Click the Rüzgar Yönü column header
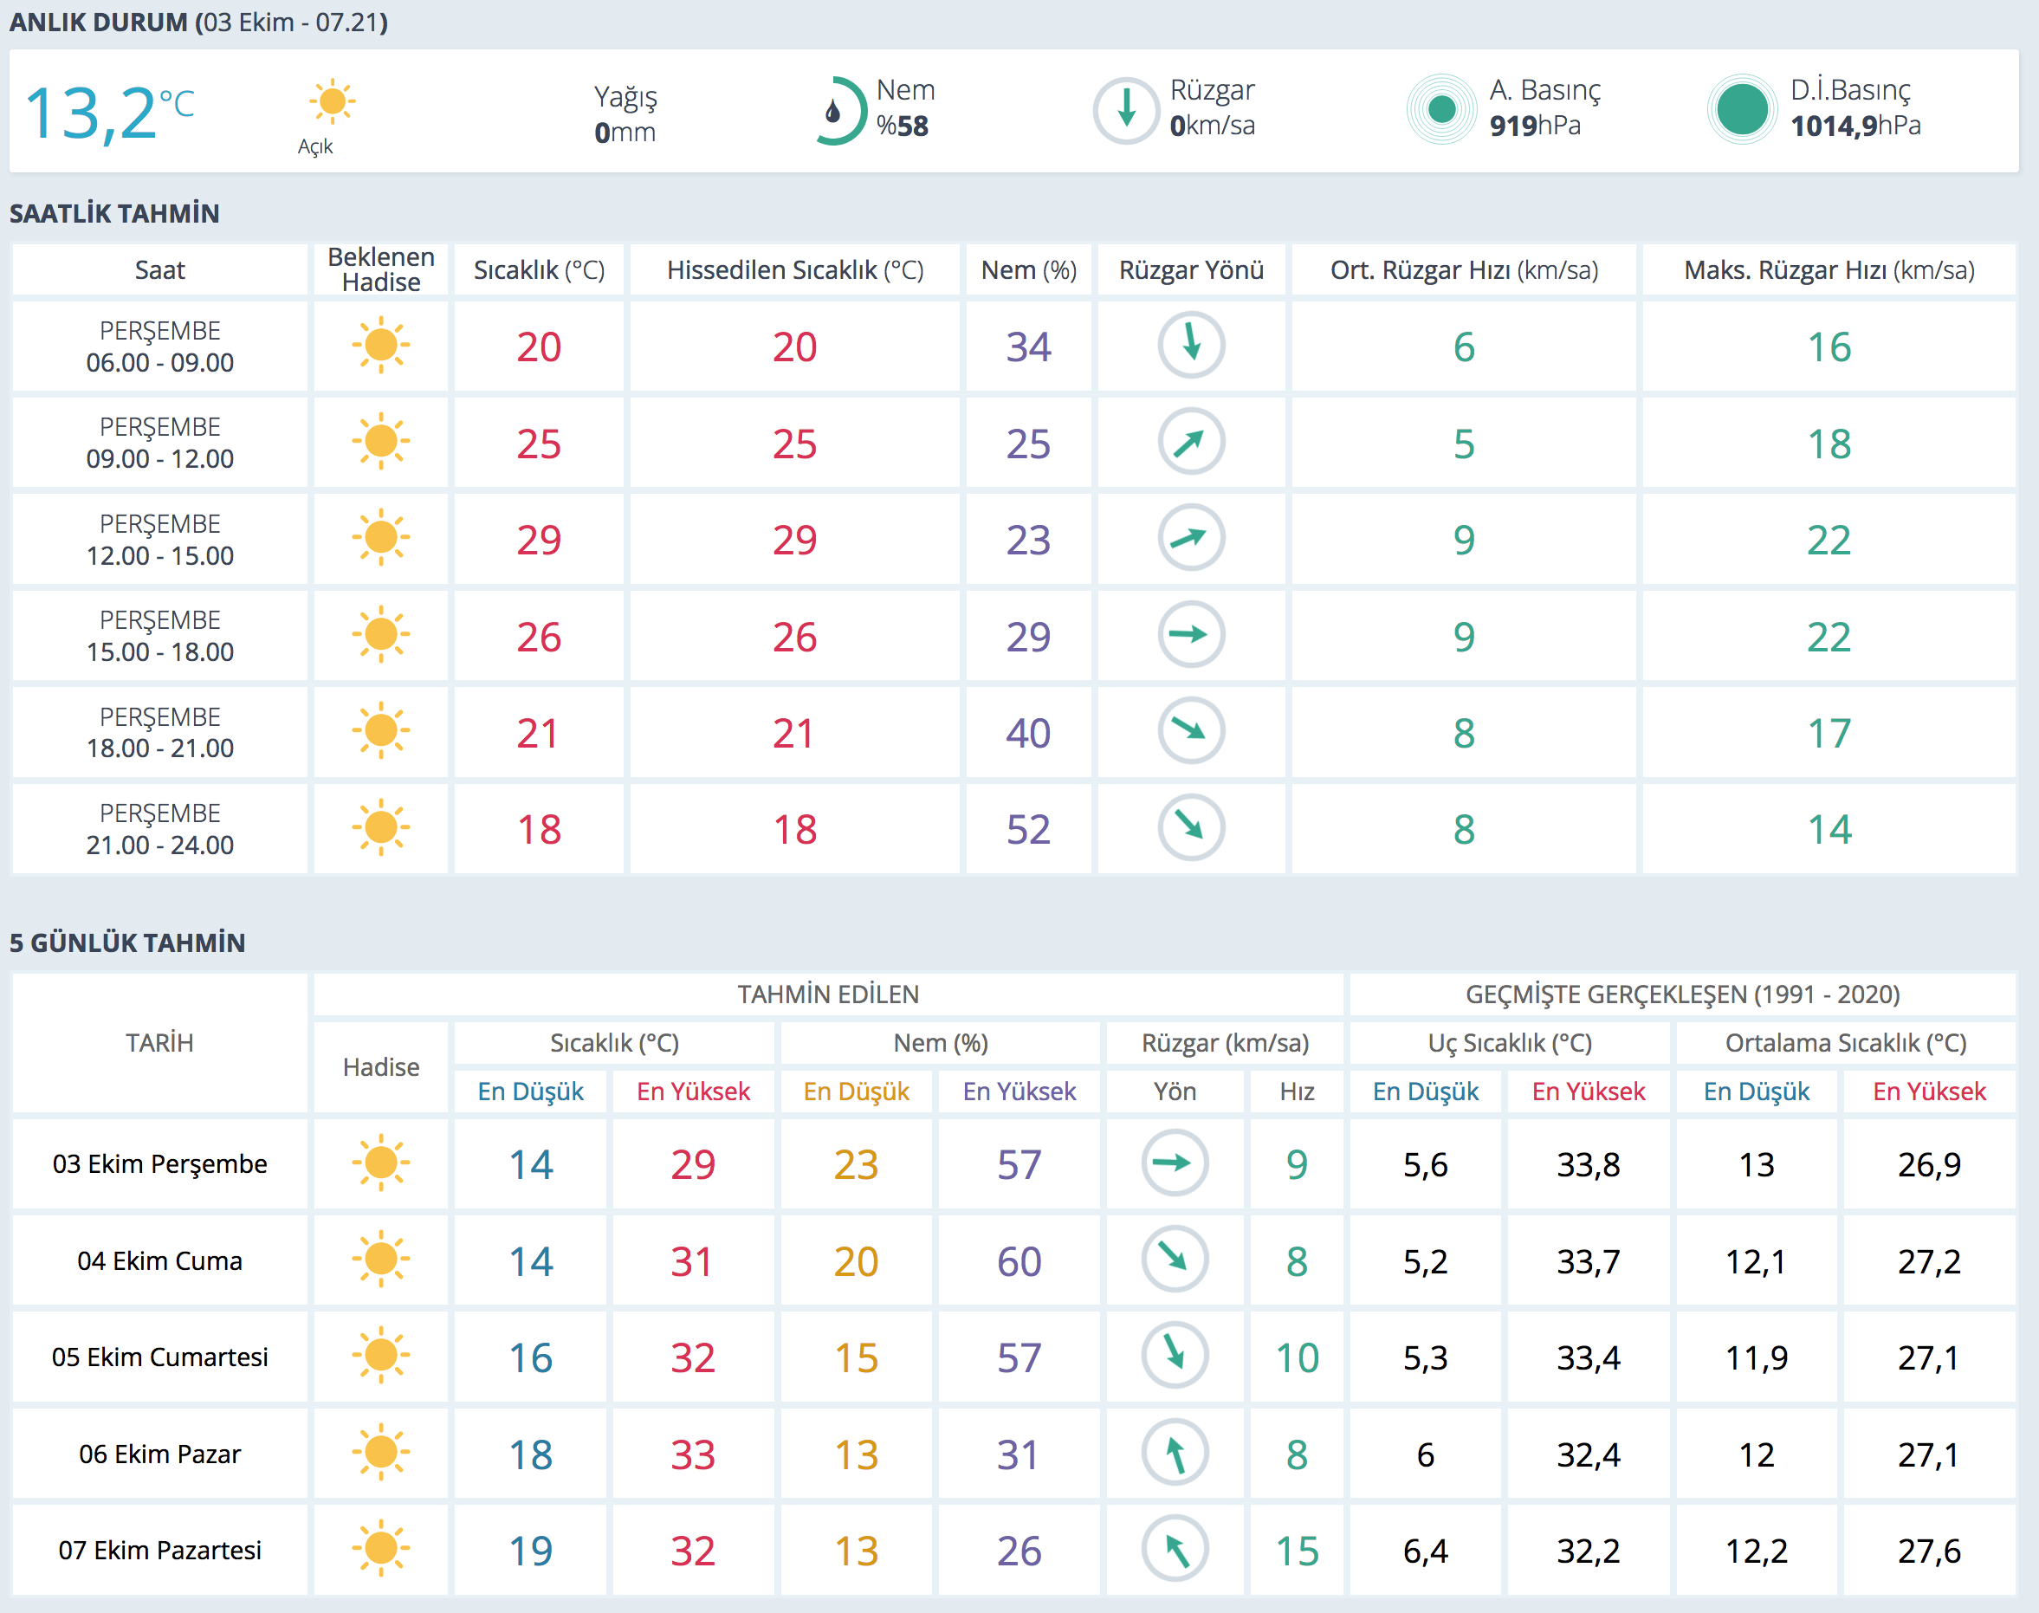This screenshot has width=2039, height=1613. coord(1191,270)
